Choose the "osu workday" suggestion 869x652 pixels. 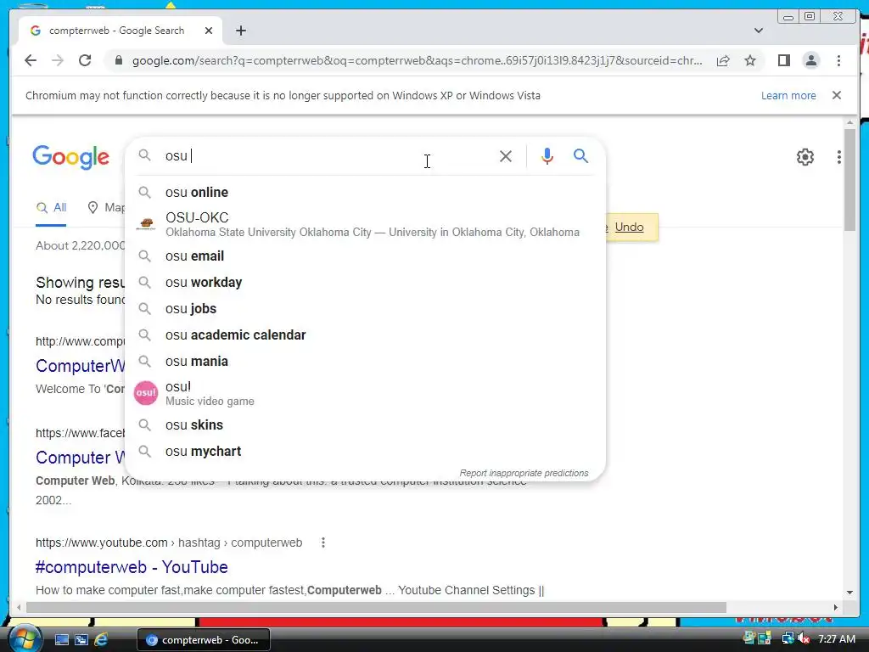point(366,282)
